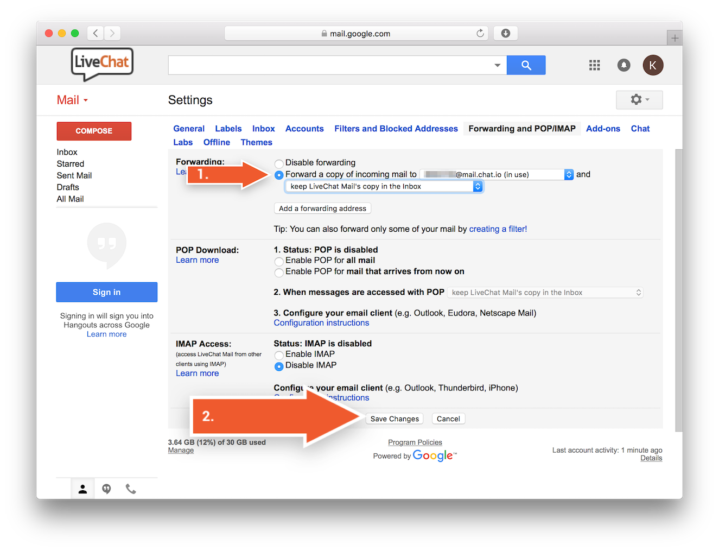719x551 pixels.
Task: Open forwarding action dropdown for the Inbox copy
Action: [384, 186]
